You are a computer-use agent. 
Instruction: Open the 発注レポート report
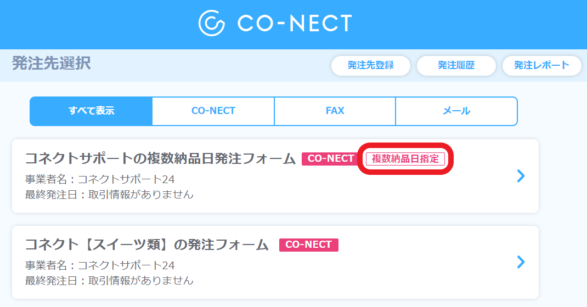(541, 65)
